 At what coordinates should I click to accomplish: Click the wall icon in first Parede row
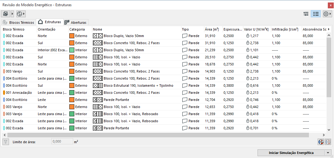[x=185, y=36]
